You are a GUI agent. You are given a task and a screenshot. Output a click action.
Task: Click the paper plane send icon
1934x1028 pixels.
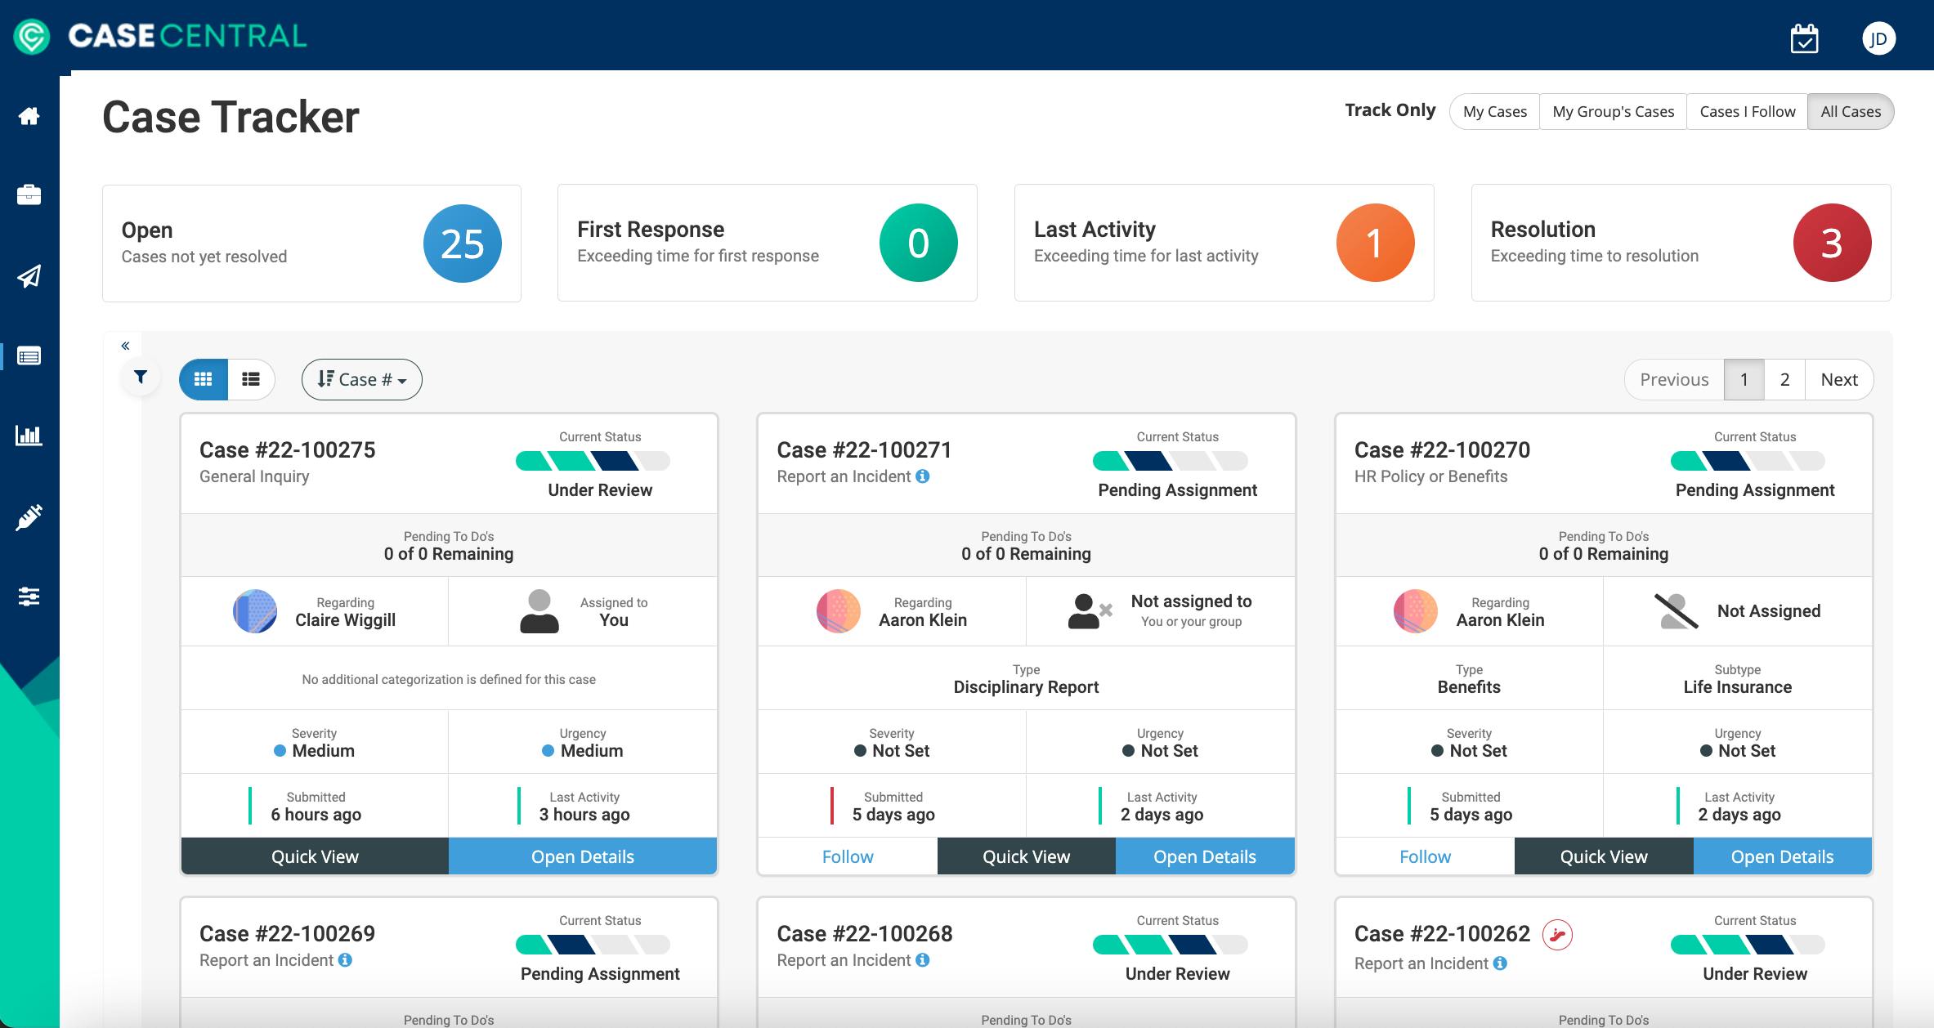(29, 275)
